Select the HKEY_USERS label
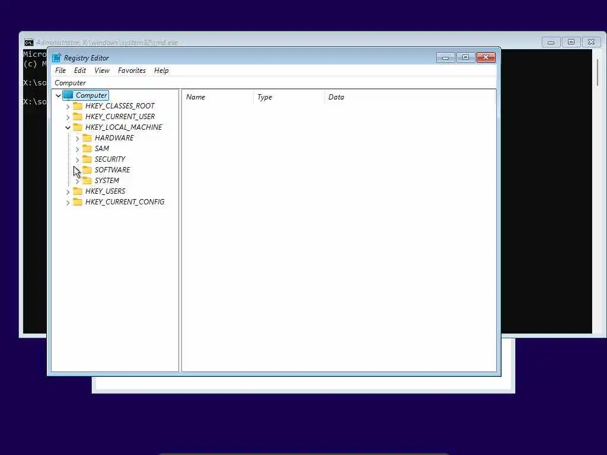Screen dimensions: 607x455 point(106,191)
